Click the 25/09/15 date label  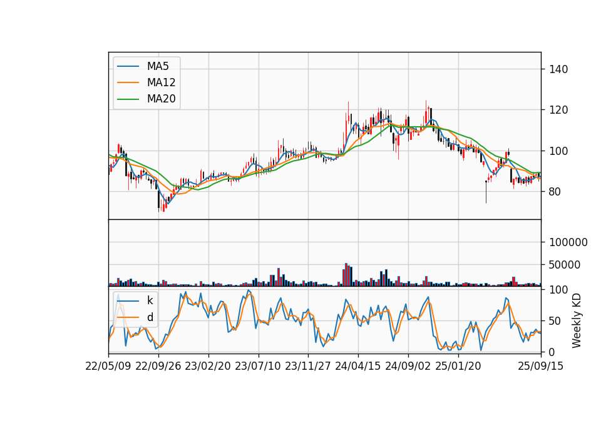(541, 367)
